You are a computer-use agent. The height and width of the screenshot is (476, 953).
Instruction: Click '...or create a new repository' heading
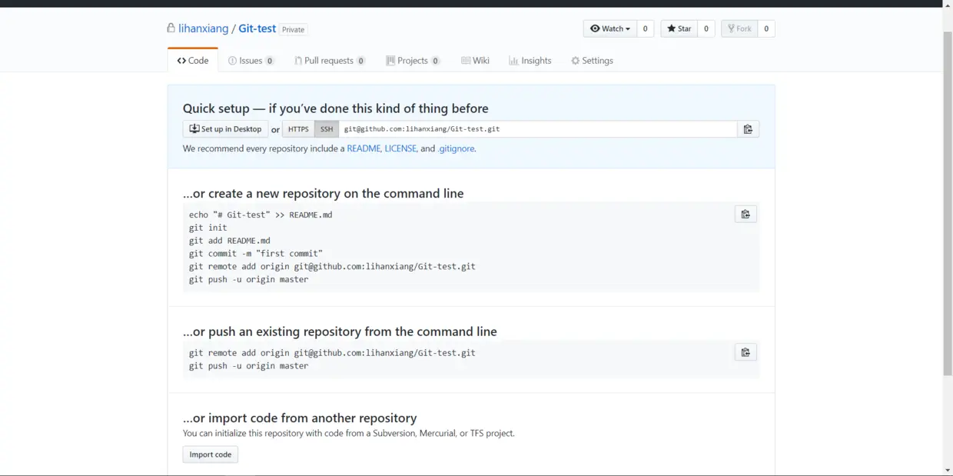tap(324, 194)
